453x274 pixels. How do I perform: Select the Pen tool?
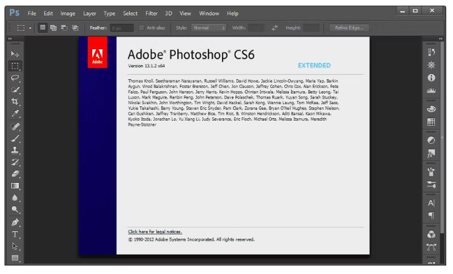point(15,222)
